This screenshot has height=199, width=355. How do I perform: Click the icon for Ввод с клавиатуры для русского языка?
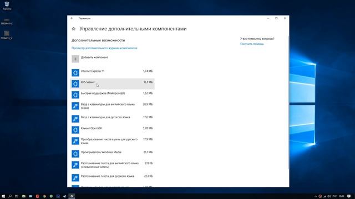click(x=75, y=119)
